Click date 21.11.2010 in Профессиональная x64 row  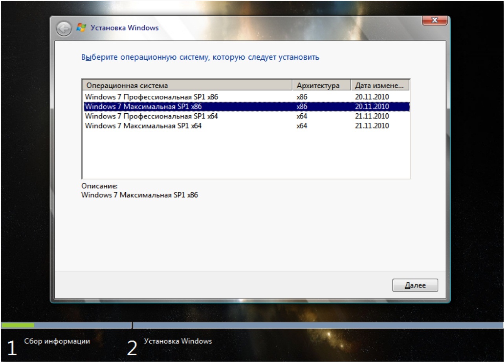click(372, 116)
